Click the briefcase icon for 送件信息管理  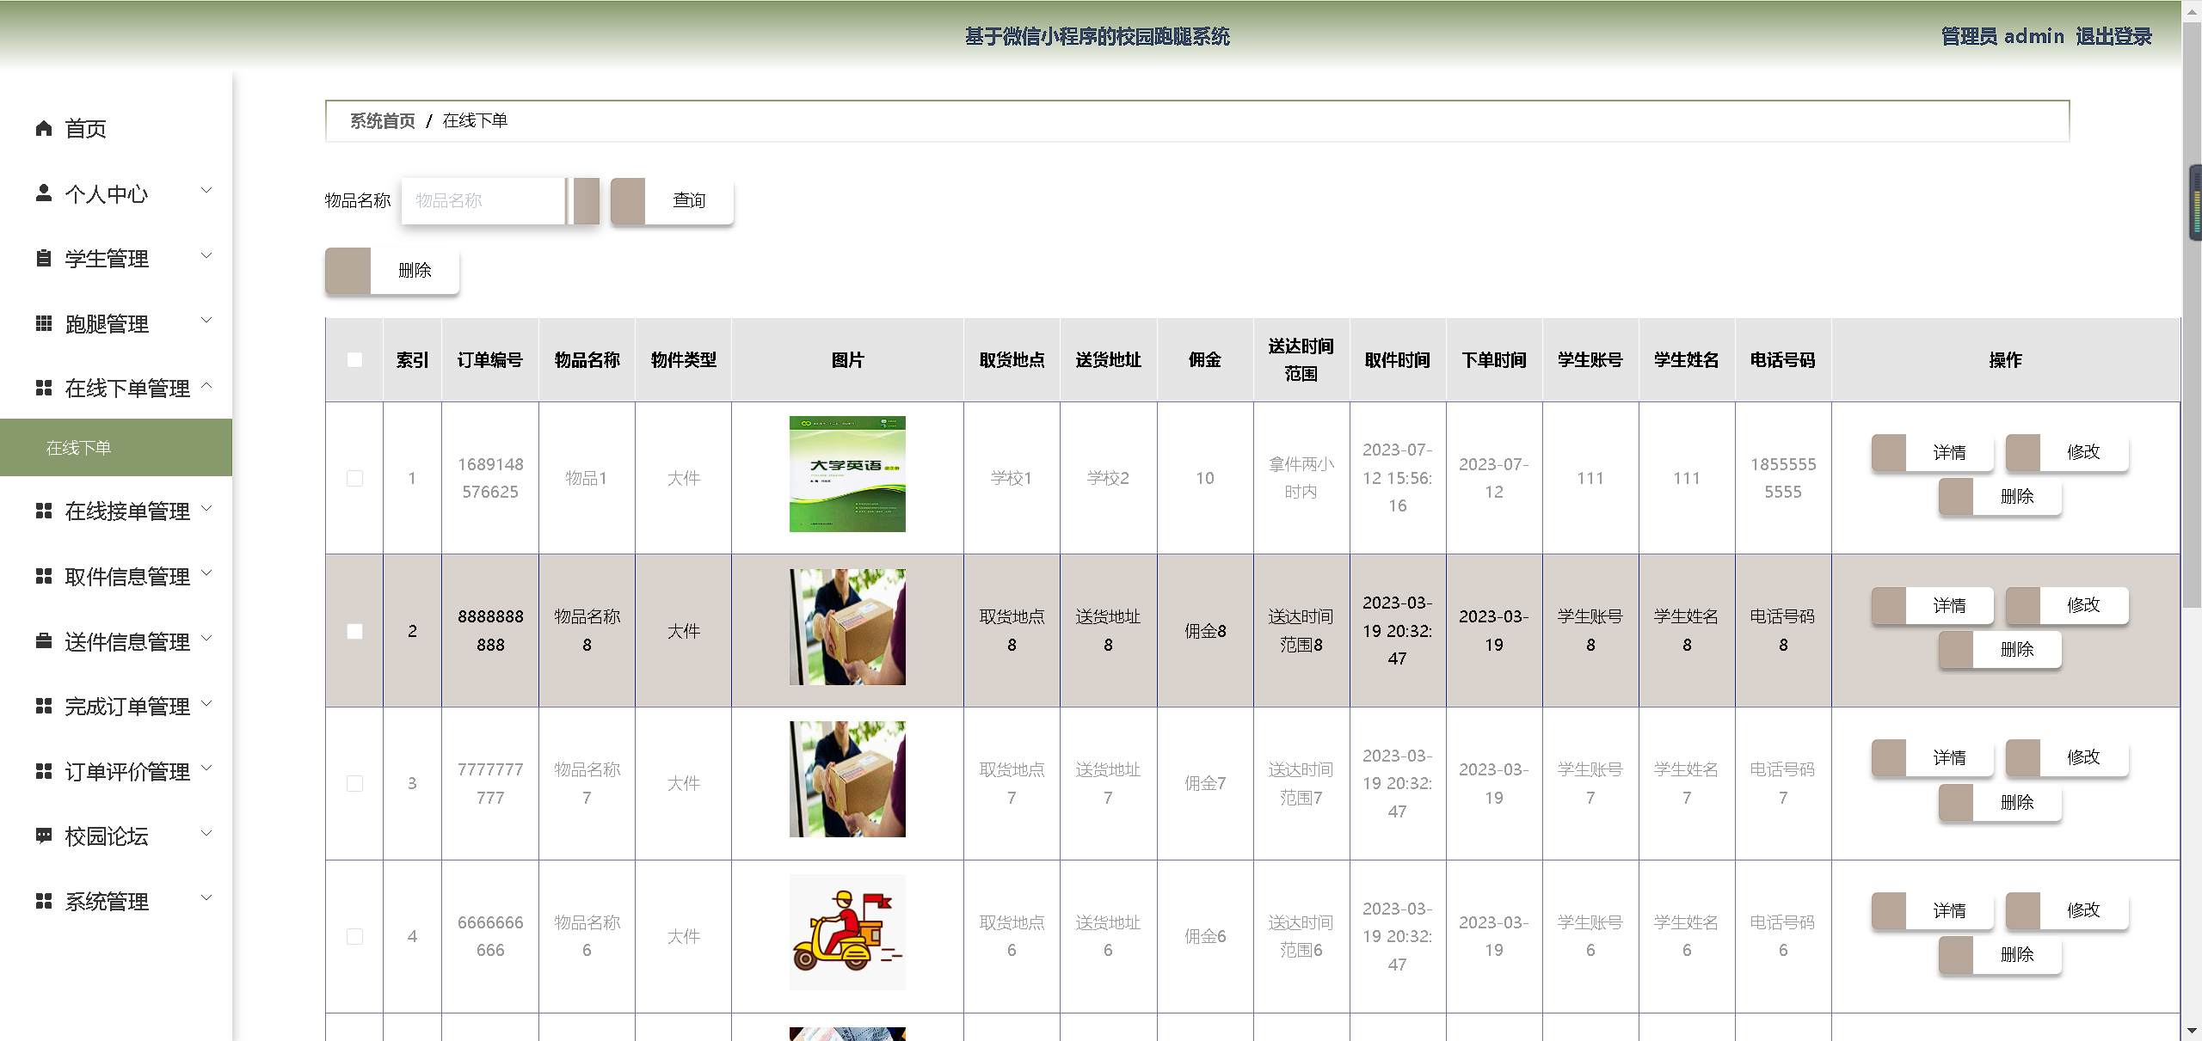point(44,640)
